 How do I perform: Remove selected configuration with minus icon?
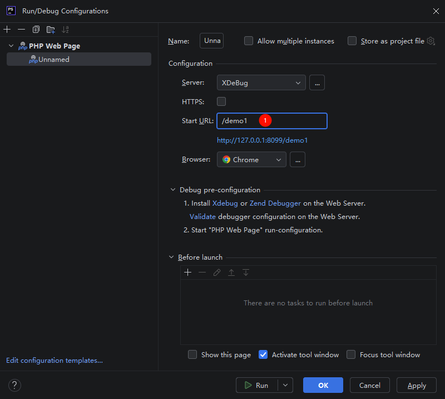[21, 30]
